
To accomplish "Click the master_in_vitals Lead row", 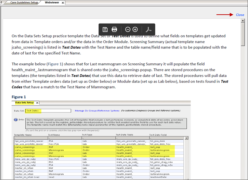I will 99,177.
